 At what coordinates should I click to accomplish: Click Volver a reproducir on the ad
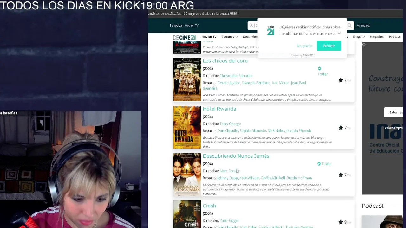point(394,128)
